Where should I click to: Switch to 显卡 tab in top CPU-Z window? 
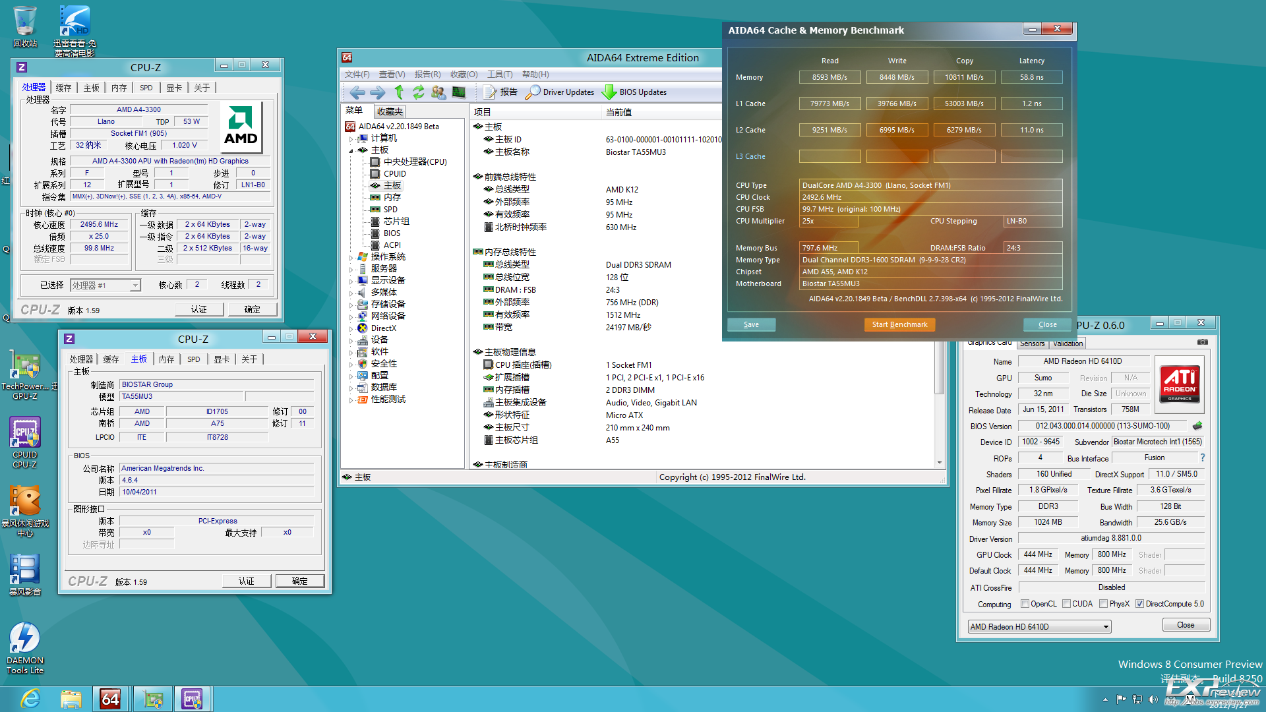pyautogui.click(x=174, y=88)
